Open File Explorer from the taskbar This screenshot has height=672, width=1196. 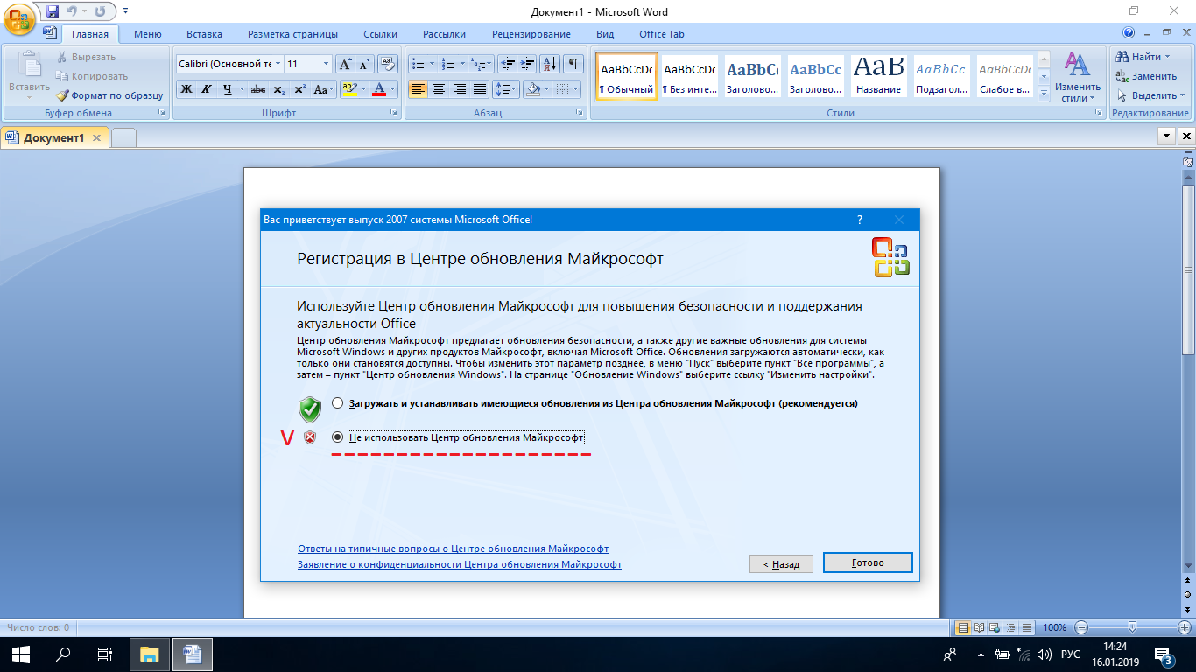tap(149, 654)
